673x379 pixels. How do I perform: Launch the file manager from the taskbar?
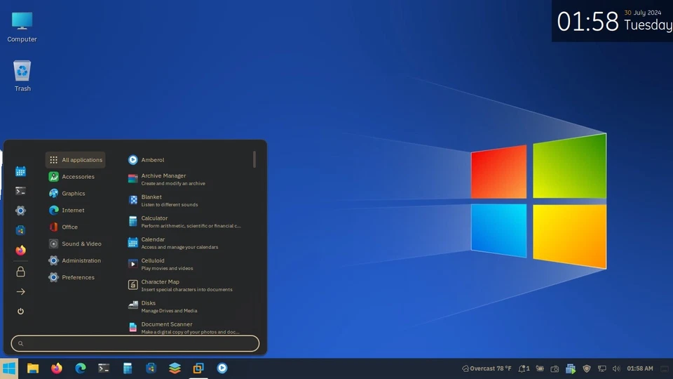[x=32, y=368]
